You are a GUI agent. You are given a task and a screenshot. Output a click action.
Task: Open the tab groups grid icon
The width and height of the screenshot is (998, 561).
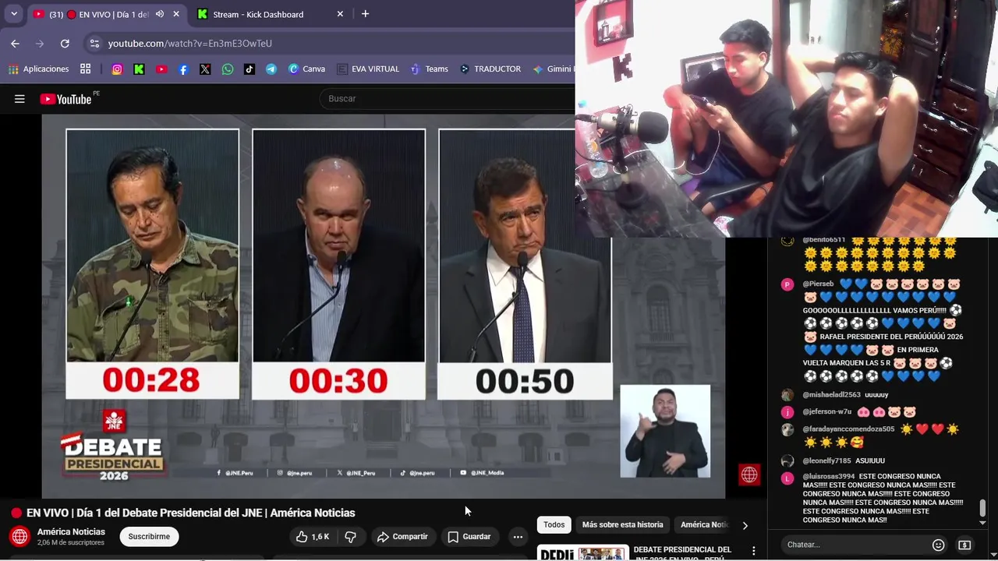[85, 69]
